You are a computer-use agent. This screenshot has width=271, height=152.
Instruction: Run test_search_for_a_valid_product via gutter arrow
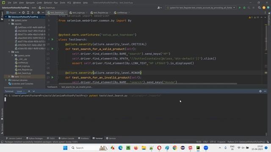coord(53,49)
